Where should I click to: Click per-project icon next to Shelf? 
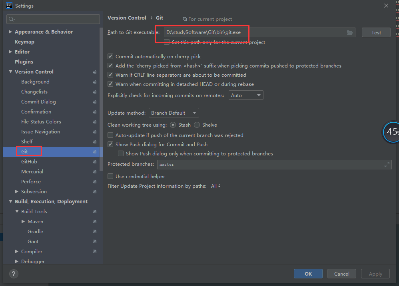click(94, 141)
